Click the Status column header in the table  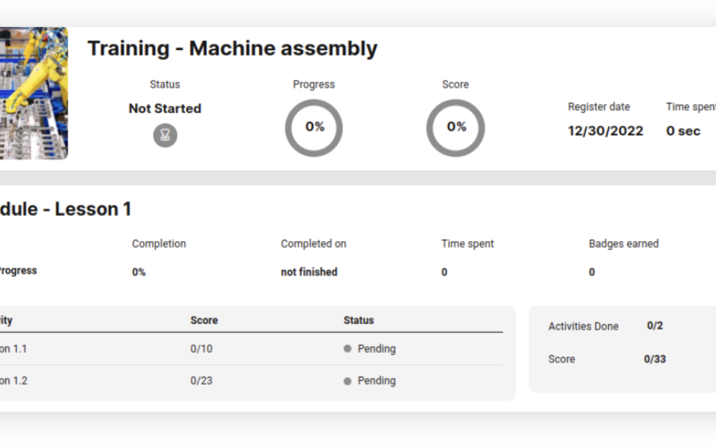point(359,320)
